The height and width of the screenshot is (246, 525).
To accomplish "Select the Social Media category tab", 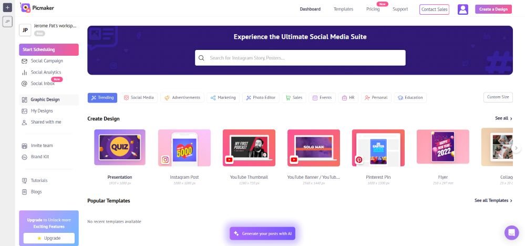I will coord(139,98).
